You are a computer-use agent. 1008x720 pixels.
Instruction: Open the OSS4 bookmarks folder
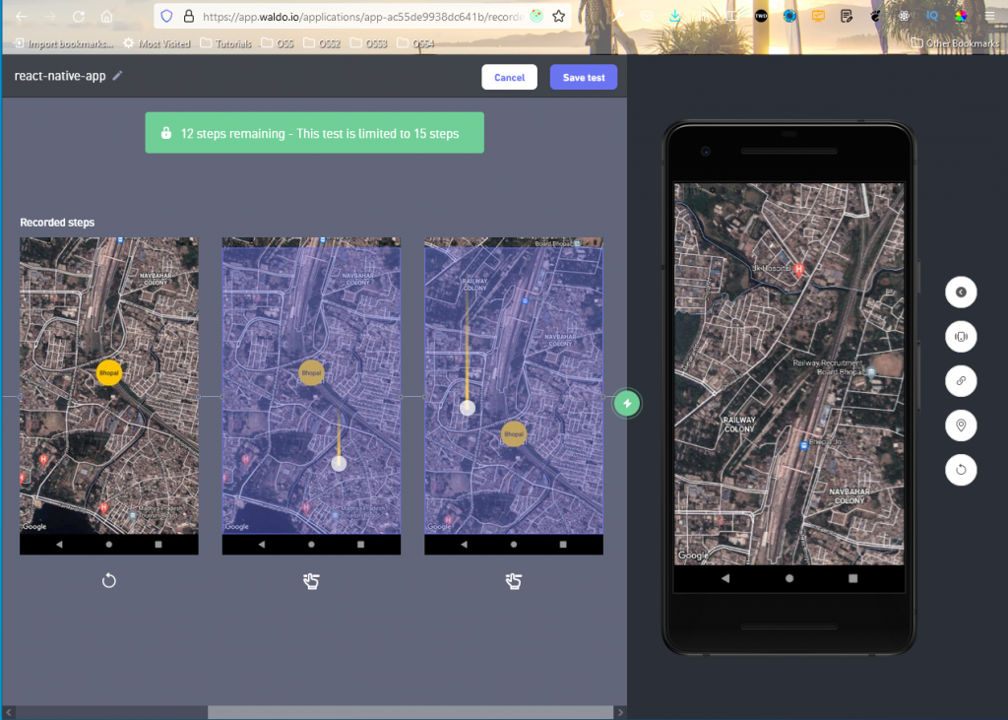point(415,43)
